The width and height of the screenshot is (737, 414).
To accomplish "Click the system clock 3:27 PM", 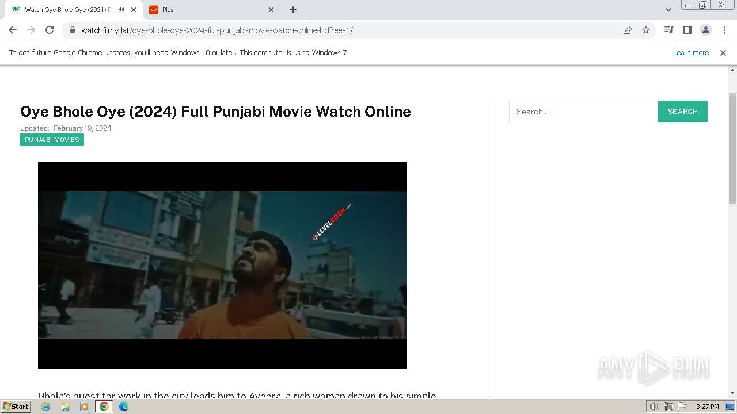I will coord(707,407).
